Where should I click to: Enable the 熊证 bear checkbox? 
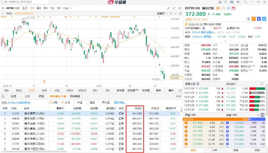click(x=88, y=102)
